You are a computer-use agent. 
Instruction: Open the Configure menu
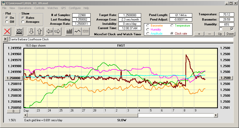75,8
